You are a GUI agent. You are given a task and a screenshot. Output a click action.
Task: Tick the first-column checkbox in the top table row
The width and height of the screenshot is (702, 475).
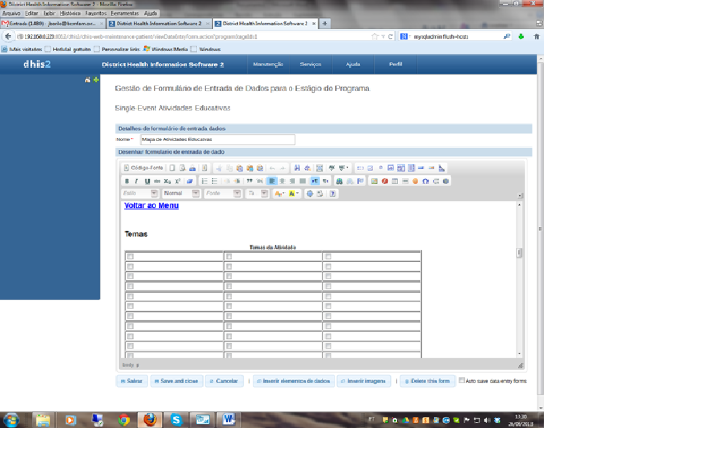[130, 257]
